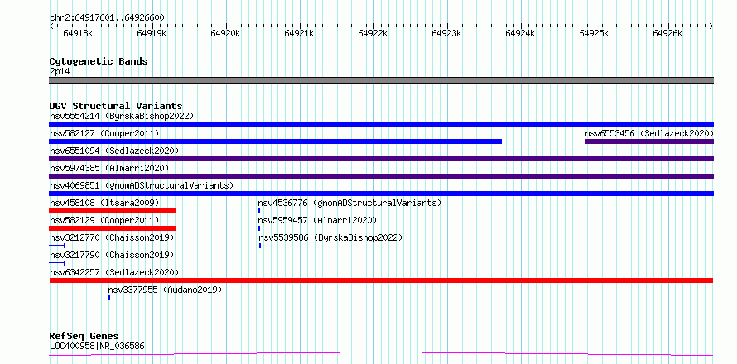Click the nsv458108 (Itsara2009) red bar

(113, 211)
